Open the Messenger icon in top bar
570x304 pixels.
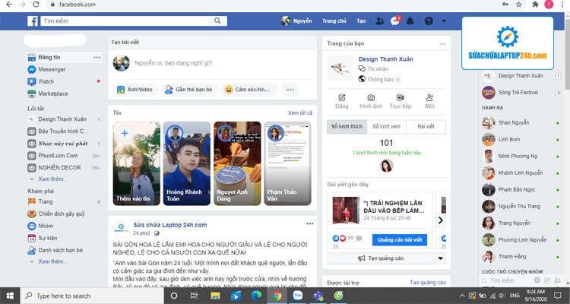[x=394, y=21]
